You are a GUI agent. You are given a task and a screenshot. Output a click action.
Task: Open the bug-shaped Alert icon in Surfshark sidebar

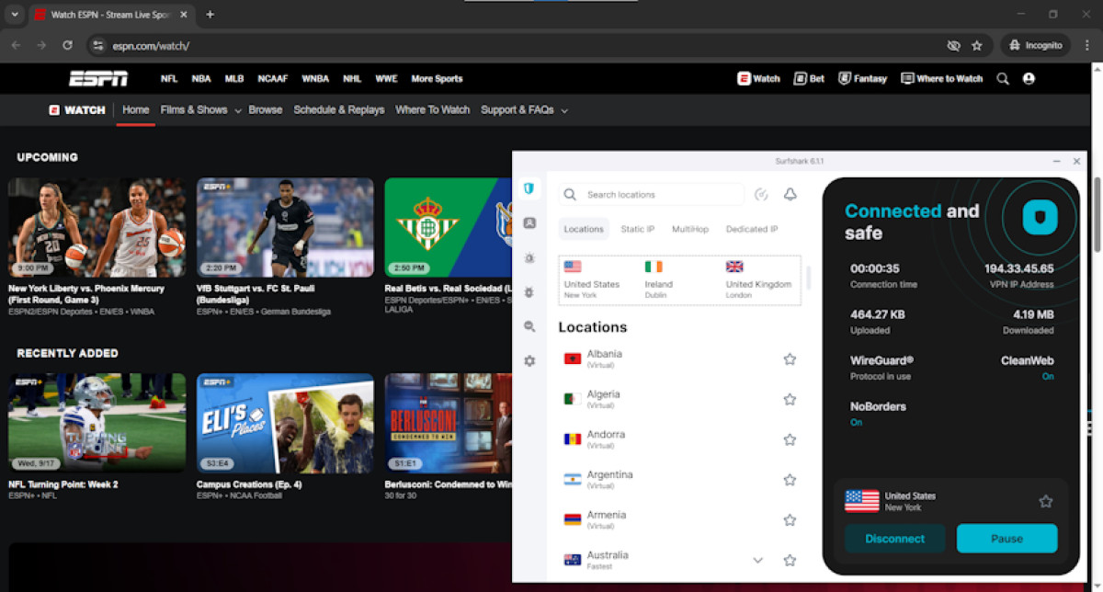(529, 292)
